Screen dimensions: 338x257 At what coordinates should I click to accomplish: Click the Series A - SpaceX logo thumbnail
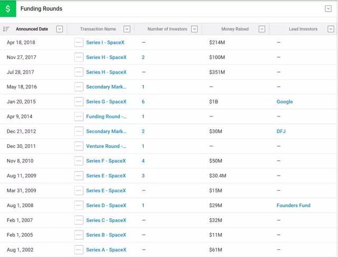pos(79,250)
